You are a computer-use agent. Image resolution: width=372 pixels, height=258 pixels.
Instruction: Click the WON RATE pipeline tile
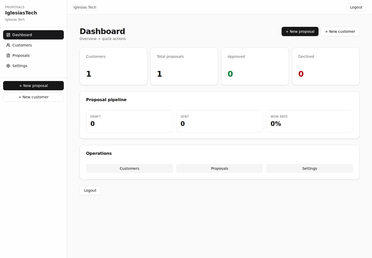point(309,121)
